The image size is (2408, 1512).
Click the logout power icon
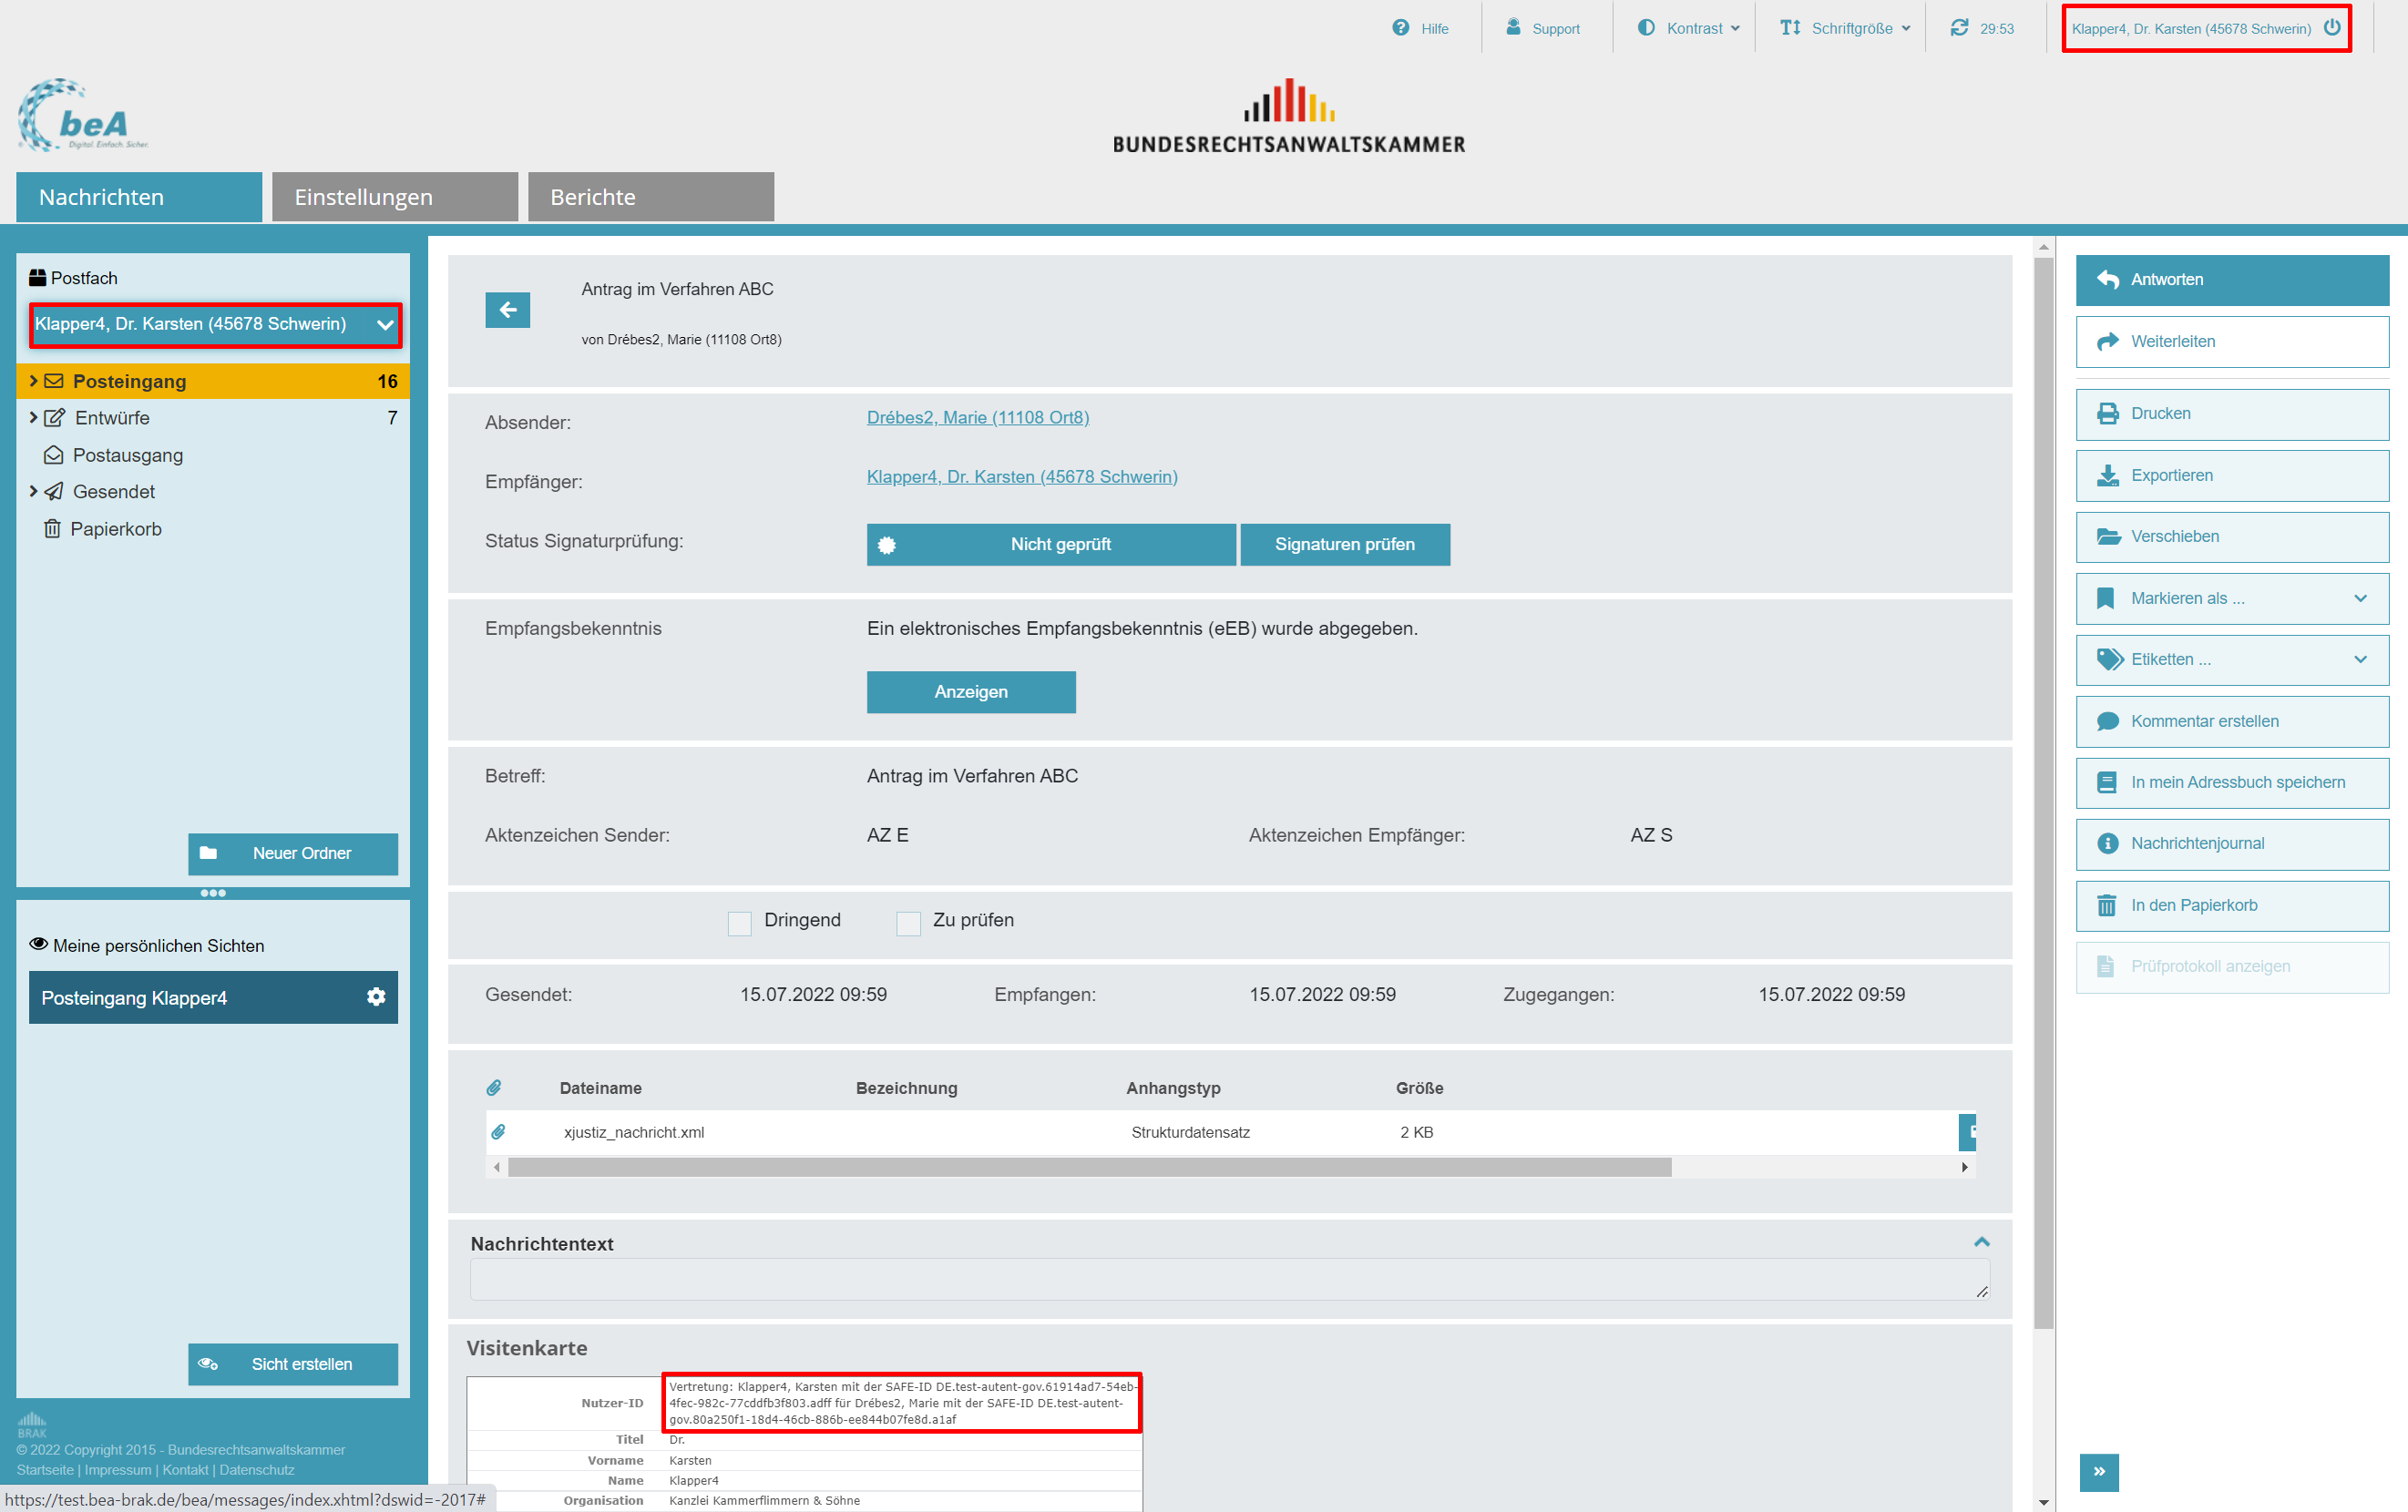(2332, 28)
